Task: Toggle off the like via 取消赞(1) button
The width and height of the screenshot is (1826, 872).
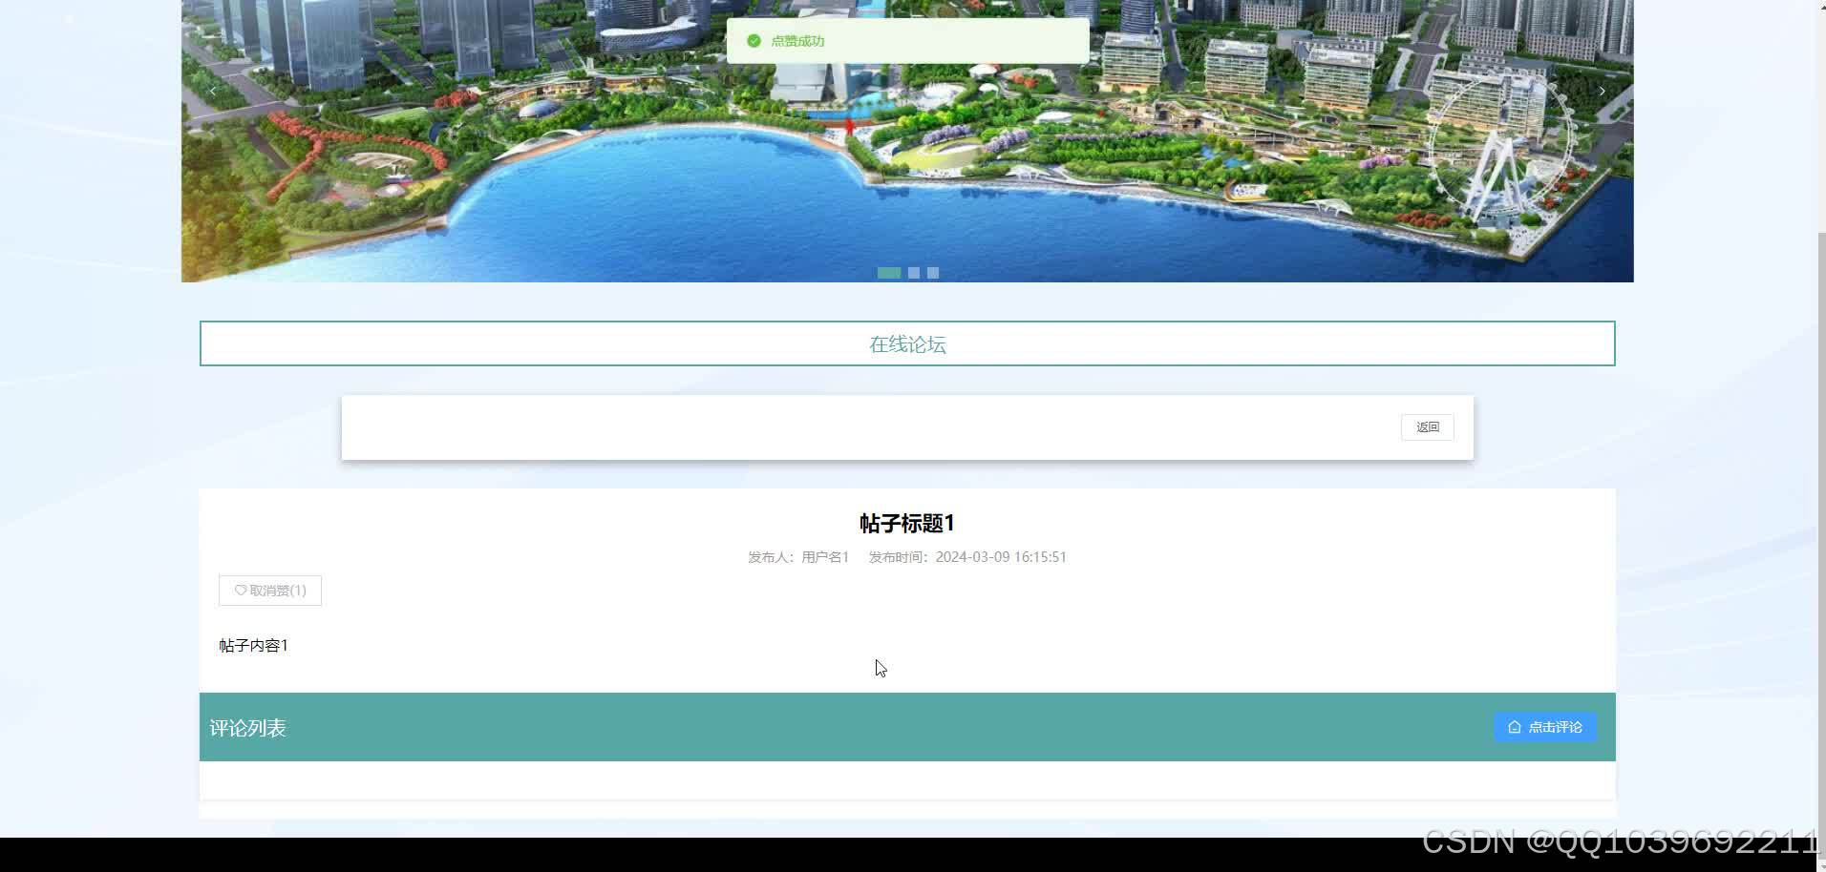Action: (x=270, y=590)
